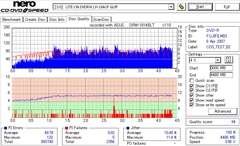240x146 pixels.
Task: Click the Nero CD-DVD Speed logo
Action: (25, 7)
